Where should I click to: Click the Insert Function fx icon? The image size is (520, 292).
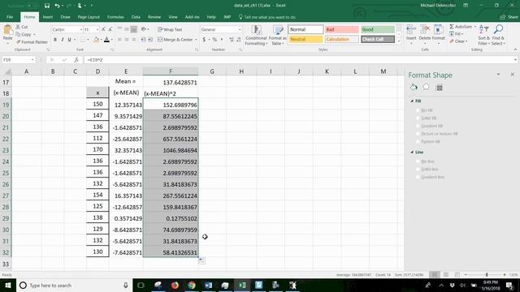point(76,60)
